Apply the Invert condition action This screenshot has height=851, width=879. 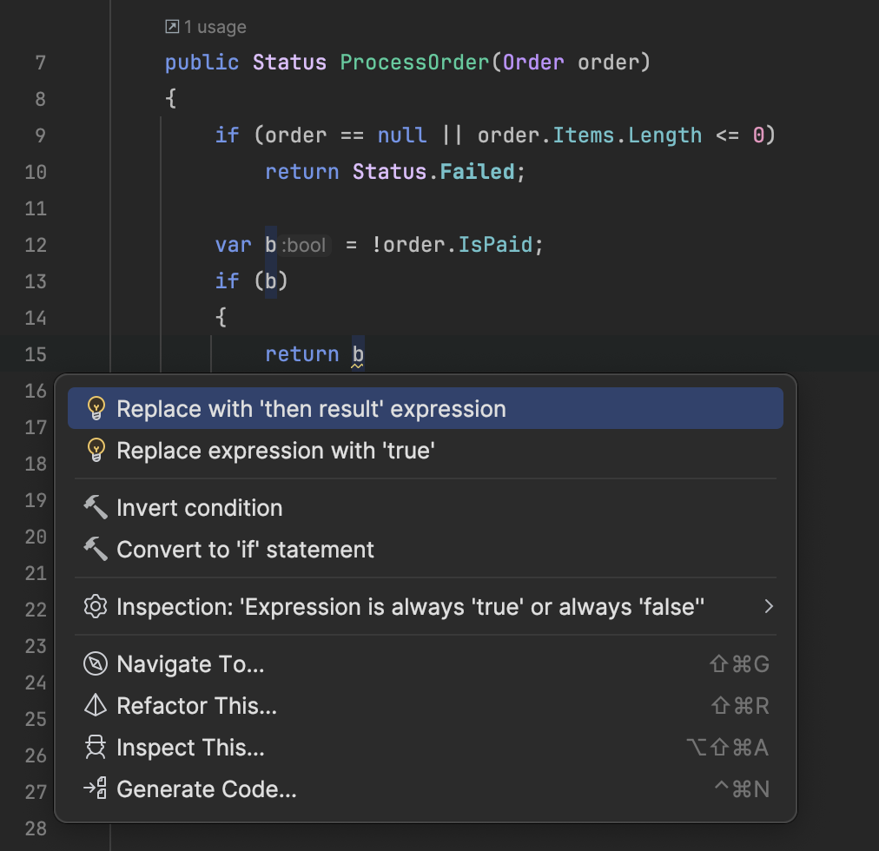200,507
